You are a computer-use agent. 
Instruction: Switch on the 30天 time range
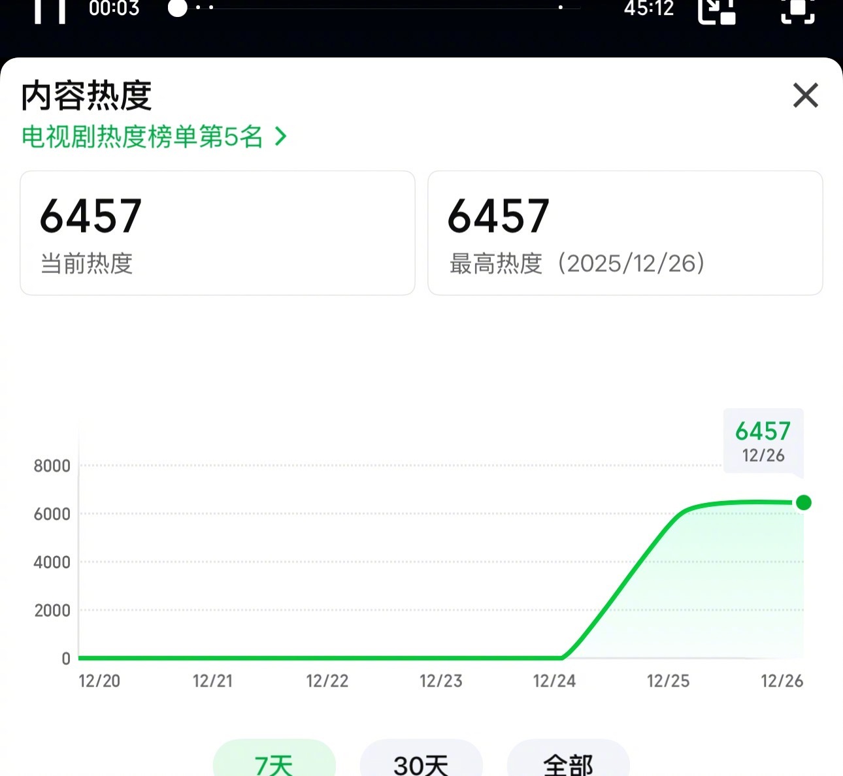point(421,763)
